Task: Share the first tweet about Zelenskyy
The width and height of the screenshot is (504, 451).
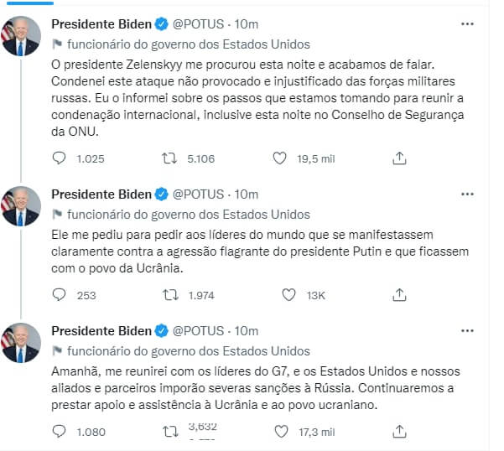Action: tap(400, 158)
